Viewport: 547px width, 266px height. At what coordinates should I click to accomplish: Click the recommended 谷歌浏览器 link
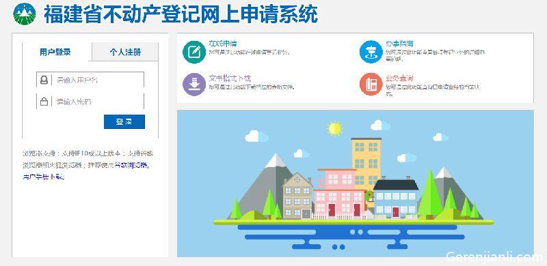coord(132,164)
